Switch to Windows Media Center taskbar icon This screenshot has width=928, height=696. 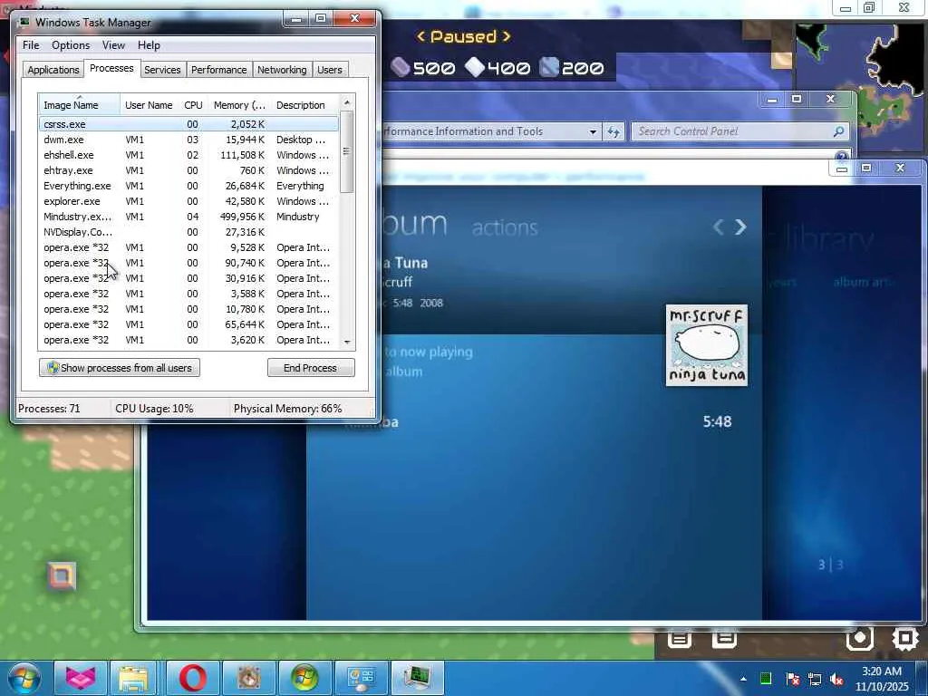click(304, 678)
